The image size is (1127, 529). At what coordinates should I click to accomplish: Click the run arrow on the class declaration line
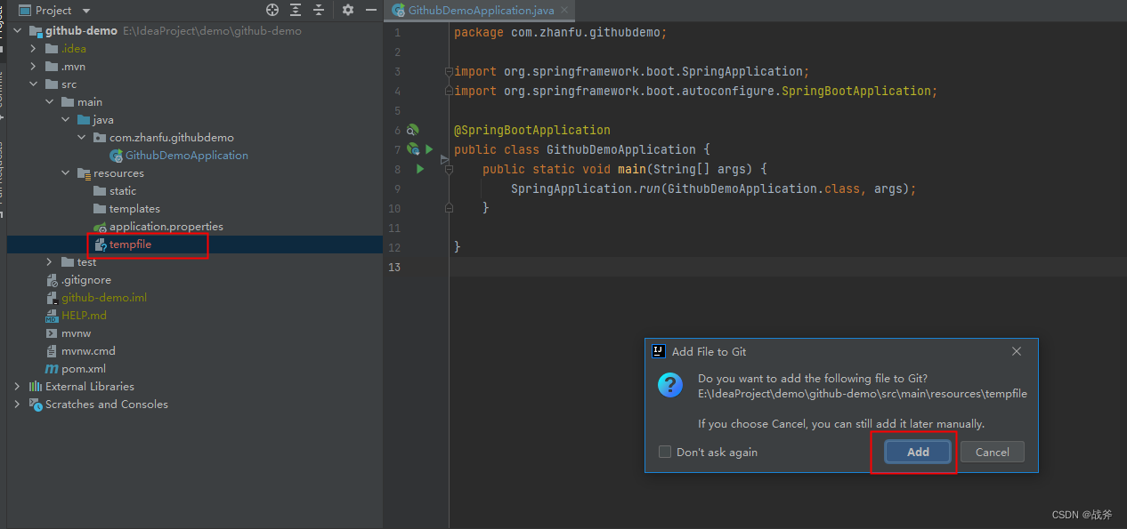[x=429, y=149]
